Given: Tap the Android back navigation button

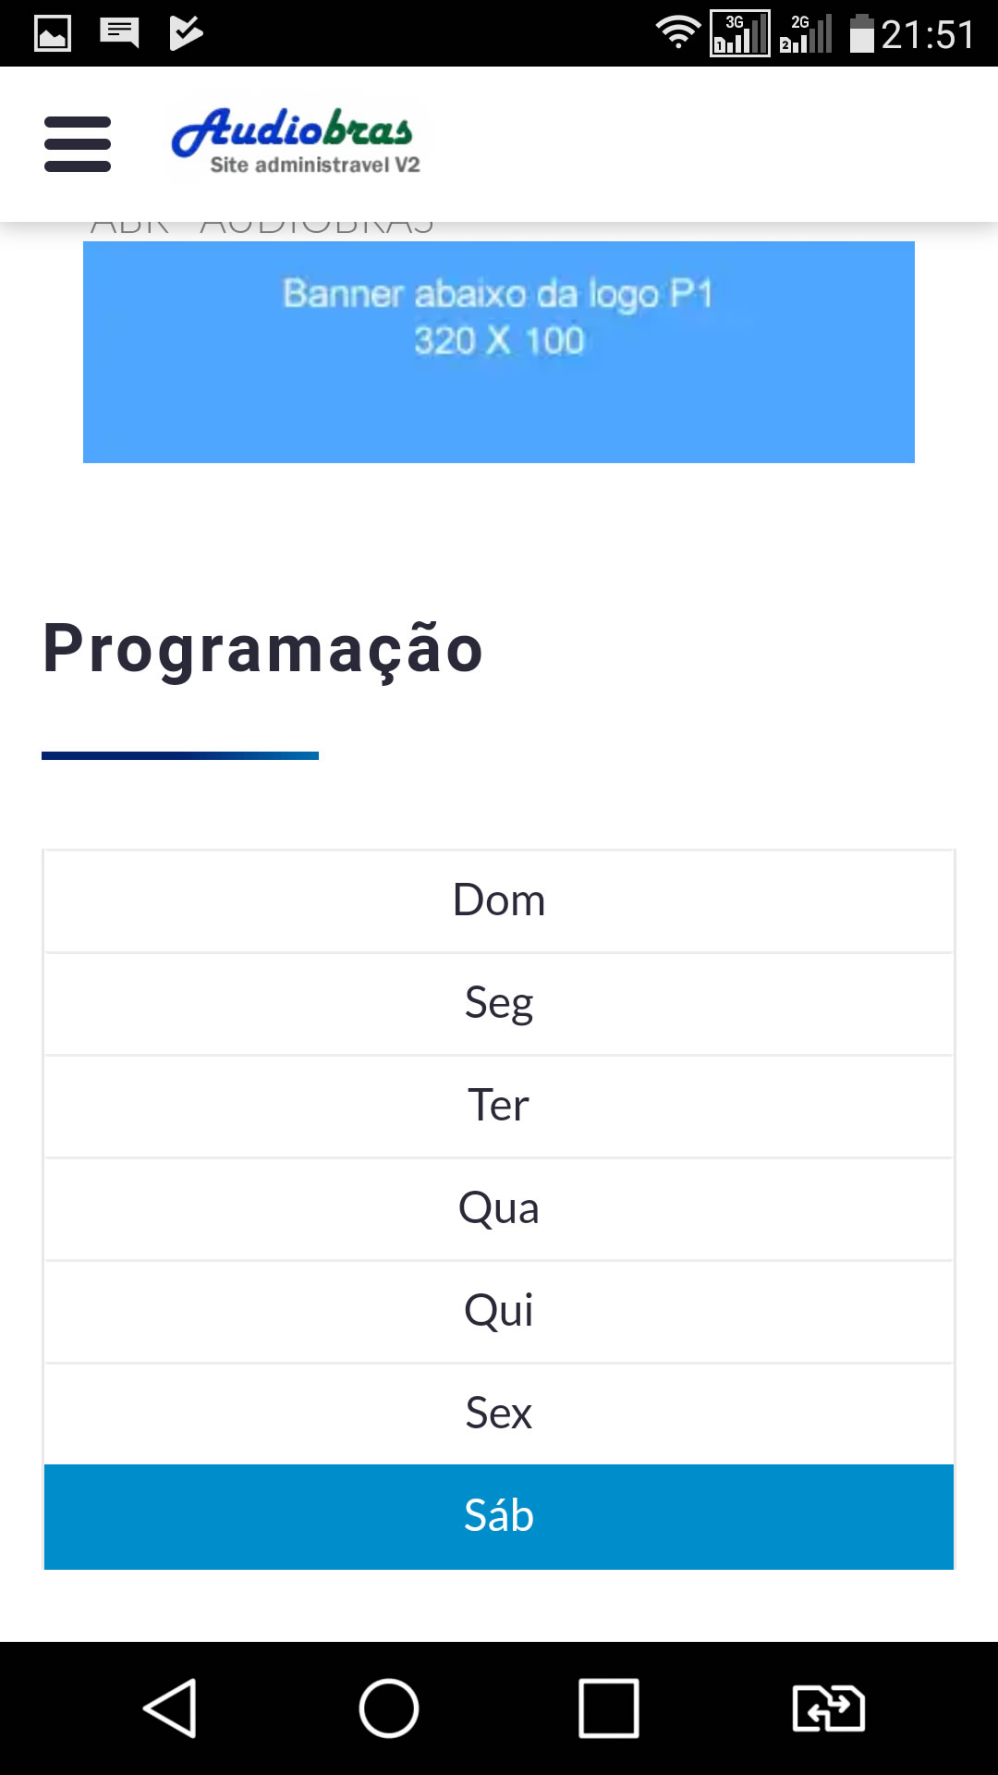Looking at the screenshot, I should click(170, 1708).
